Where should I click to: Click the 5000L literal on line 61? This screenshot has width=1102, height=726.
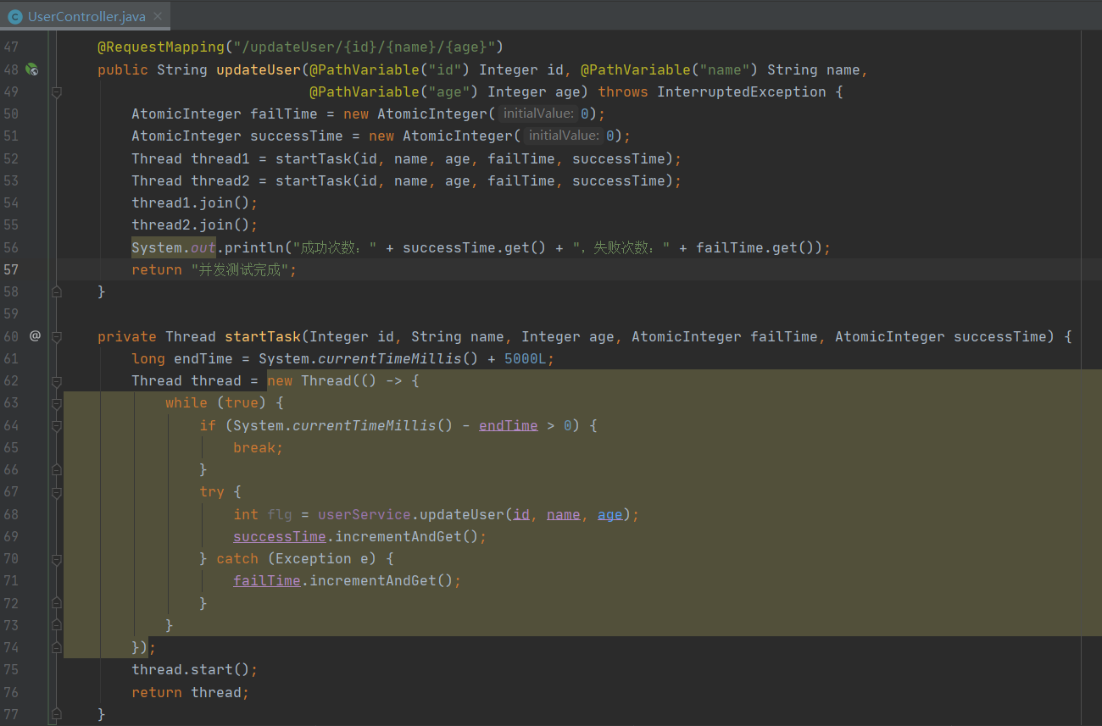point(526,358)
